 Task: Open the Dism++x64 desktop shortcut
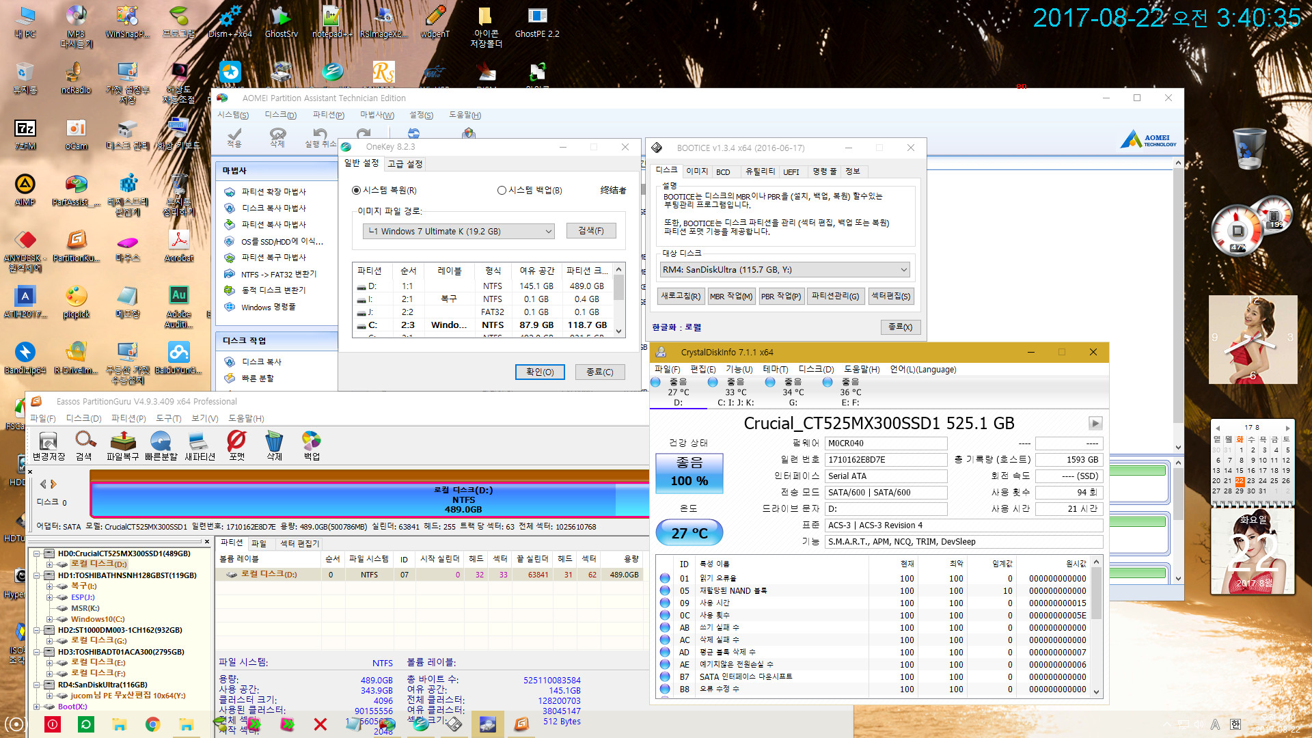pos(230,22)
